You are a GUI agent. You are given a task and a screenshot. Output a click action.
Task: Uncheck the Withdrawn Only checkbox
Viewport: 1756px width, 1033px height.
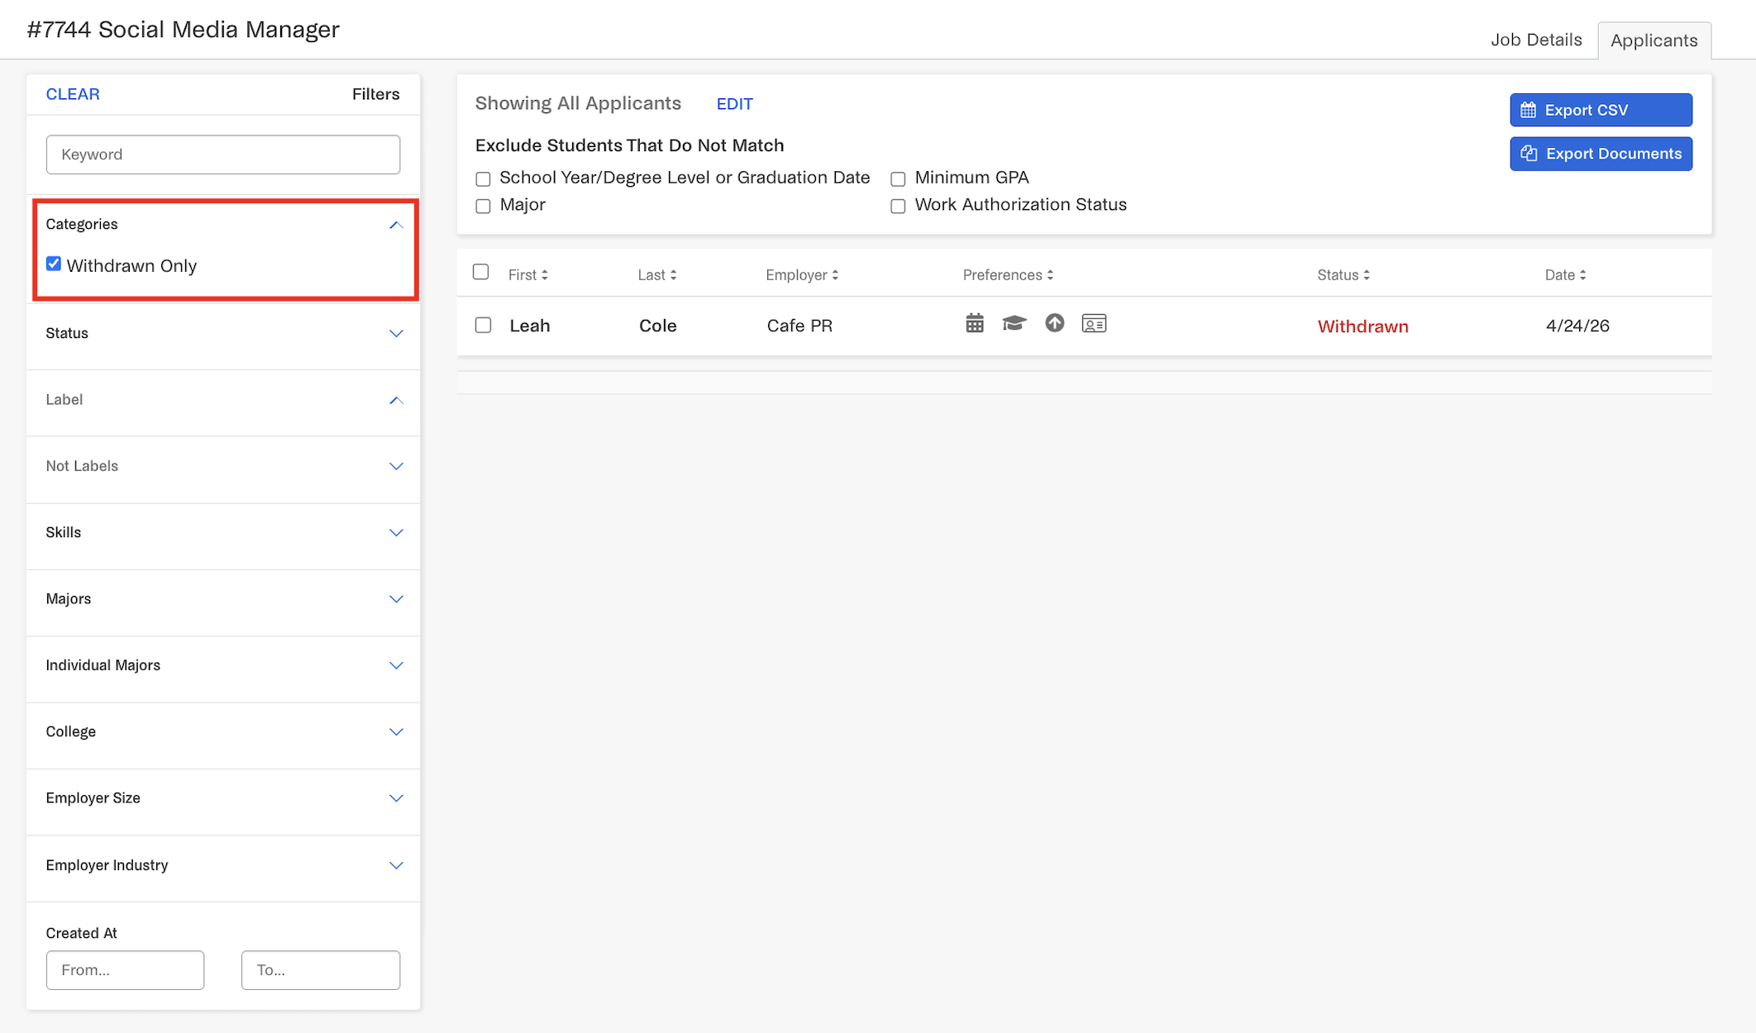coord(54,264)
